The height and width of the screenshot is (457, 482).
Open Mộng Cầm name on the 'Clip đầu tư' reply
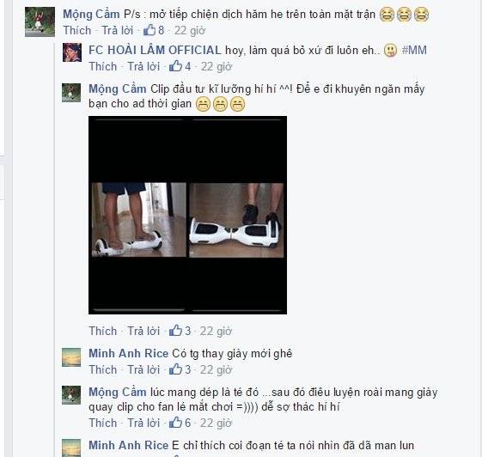118,89
